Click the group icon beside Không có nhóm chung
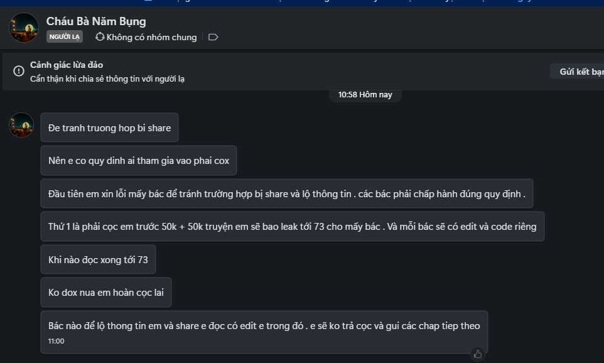 (x=99, y=37)
